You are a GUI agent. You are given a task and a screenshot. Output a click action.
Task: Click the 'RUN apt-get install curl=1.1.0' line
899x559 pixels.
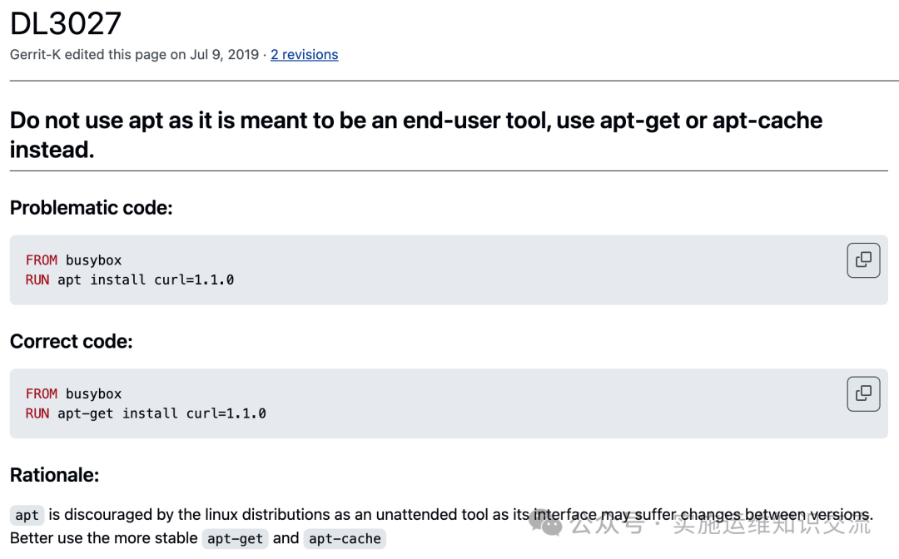(x=146, y=413)
